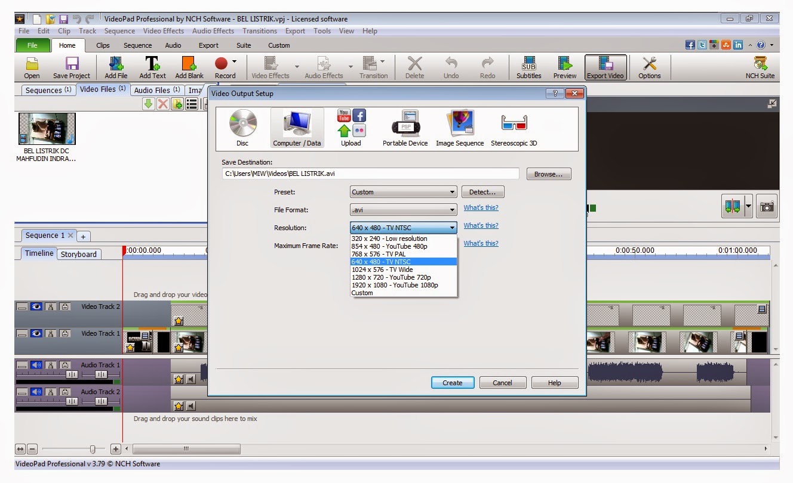This screenshot has height=483, width=793.
Task: Click the zoom-to-fit timeline icon
Action: coord(20,449)
